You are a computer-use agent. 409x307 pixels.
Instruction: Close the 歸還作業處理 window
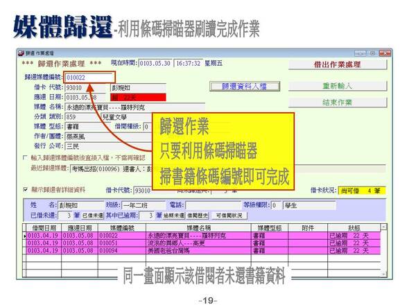click(x=385, y=53)
